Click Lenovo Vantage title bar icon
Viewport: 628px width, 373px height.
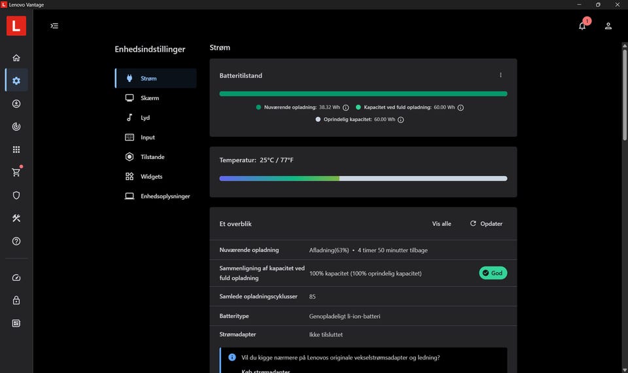click(x=4, y=5)
